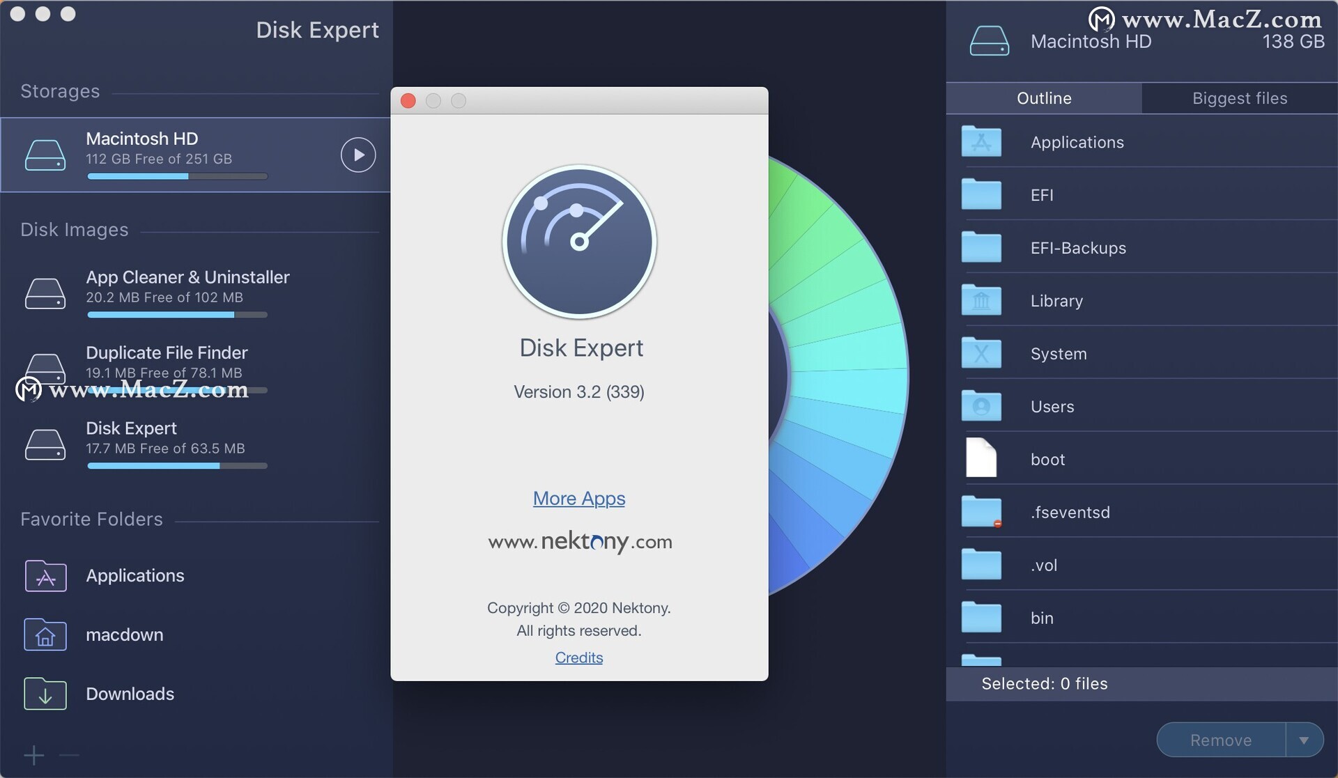Open Applications favorite folder icon in sidebar
Viewport: 1338px width, 778px height.
click(x=45, y=576)
